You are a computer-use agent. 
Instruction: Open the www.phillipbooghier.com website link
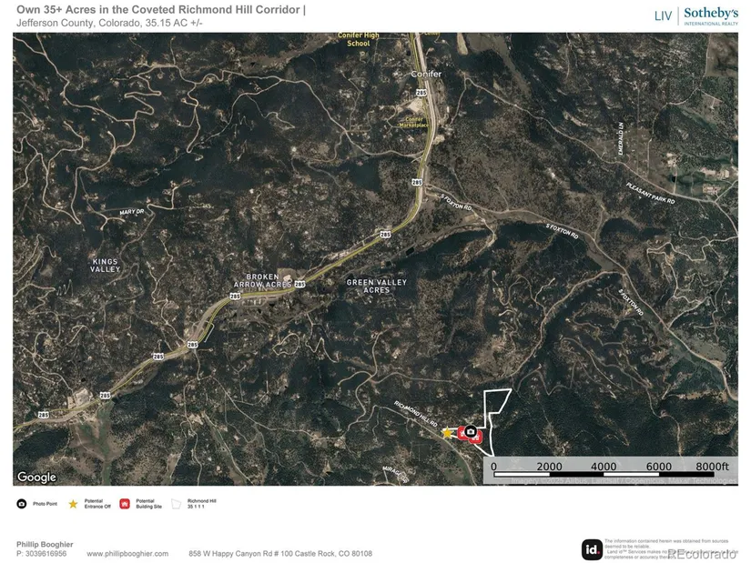(128, 553)
